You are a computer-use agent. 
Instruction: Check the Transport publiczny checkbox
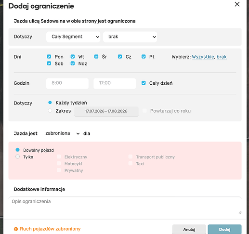tap(131, 156)
